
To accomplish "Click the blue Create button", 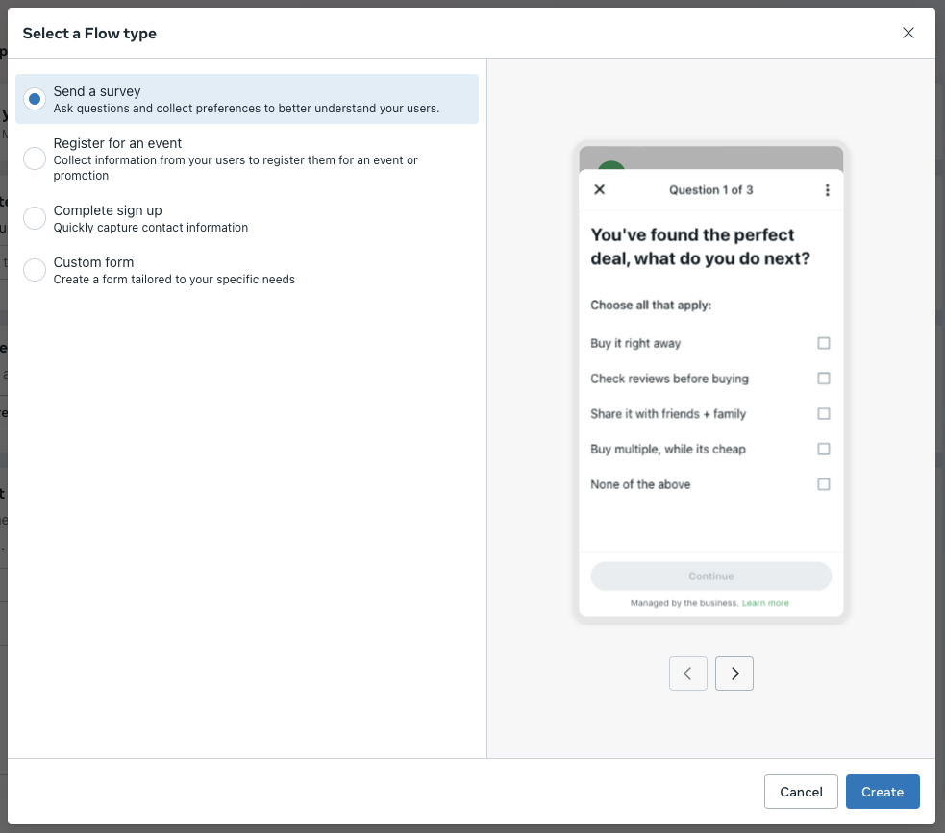I will 883,792.
